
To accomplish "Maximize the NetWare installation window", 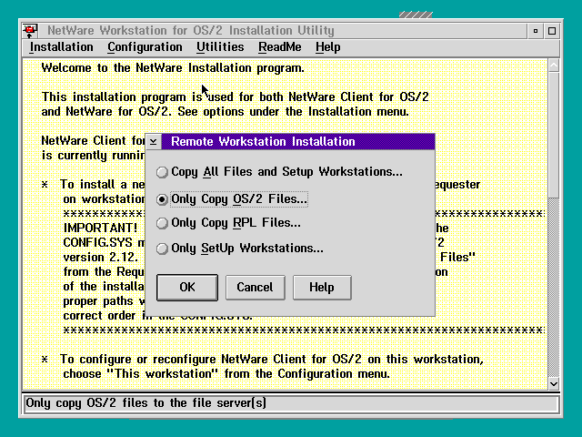I will (552, 31).
